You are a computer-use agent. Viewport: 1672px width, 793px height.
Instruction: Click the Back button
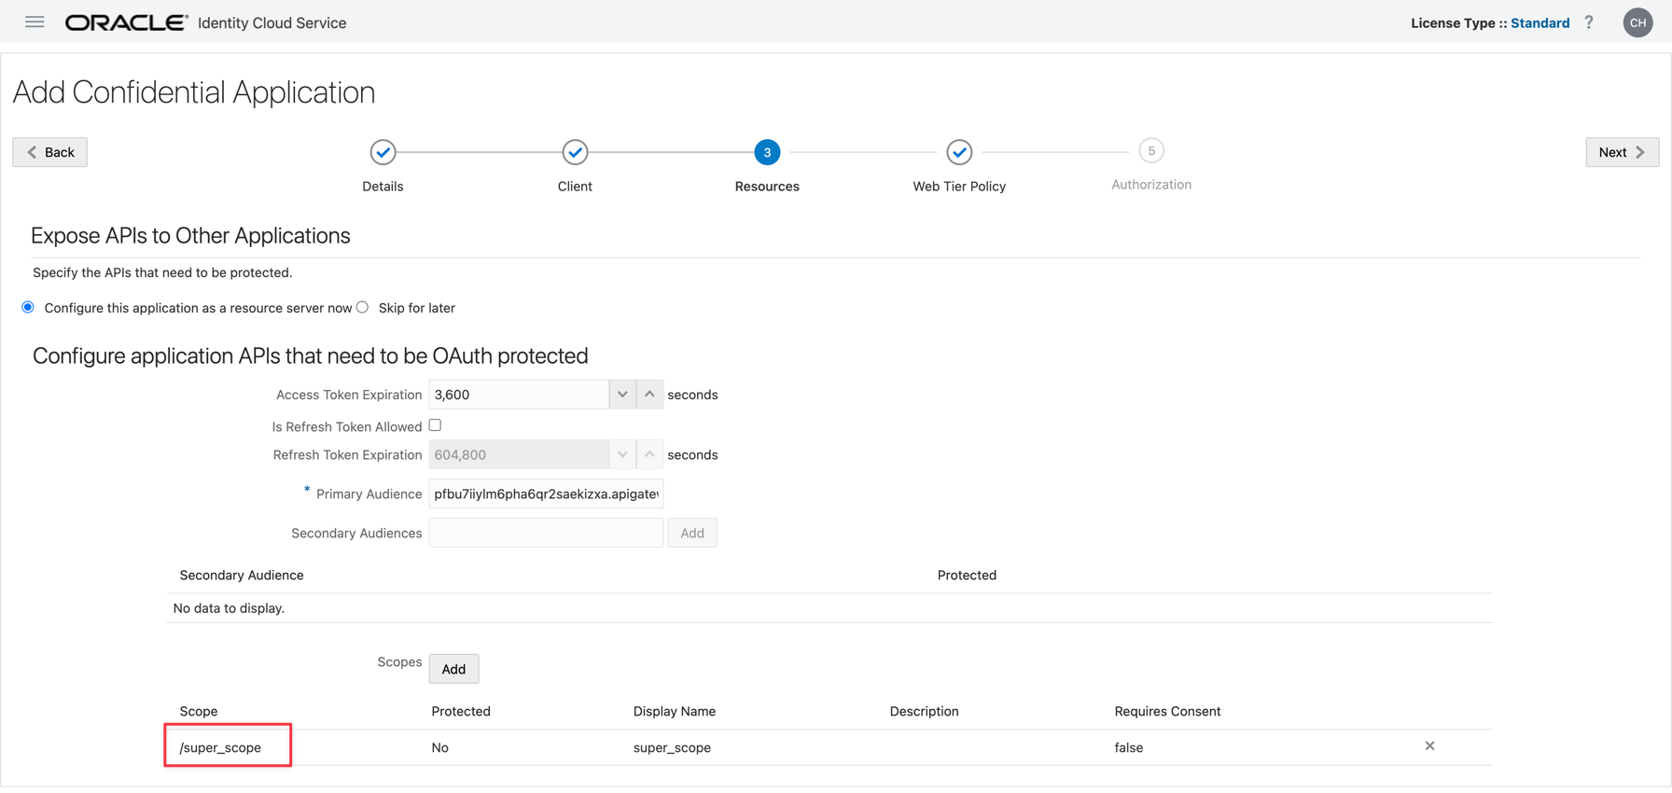pos(50,152)
